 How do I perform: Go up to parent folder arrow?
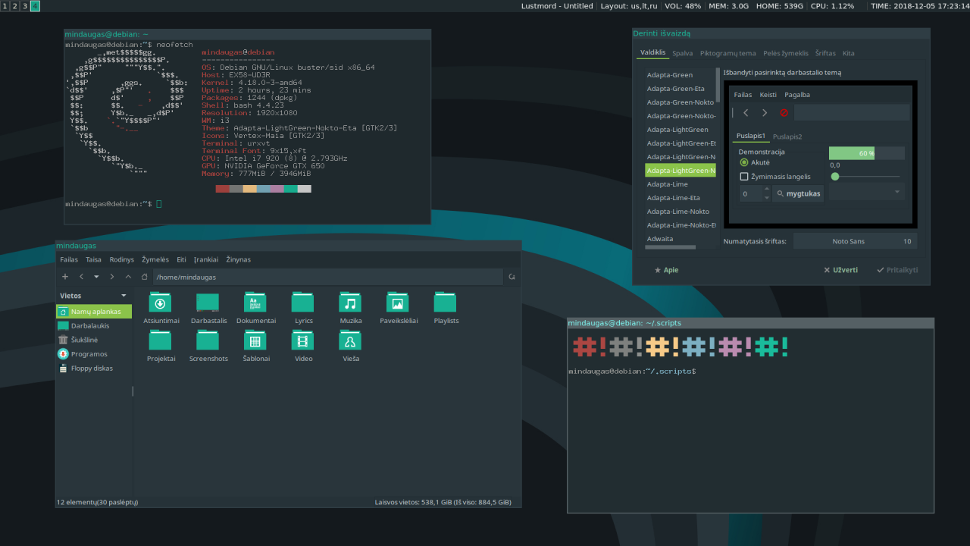pos(128,277)
